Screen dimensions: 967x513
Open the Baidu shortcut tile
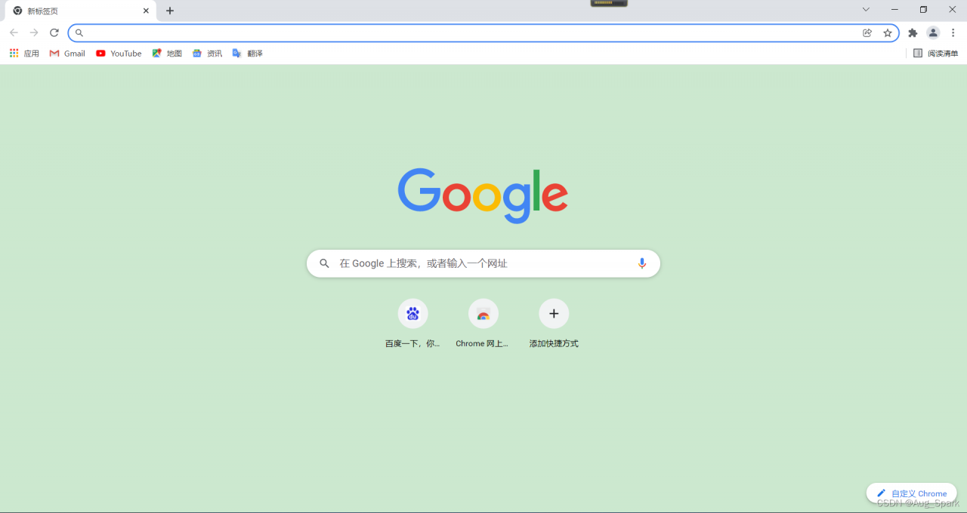(x=412, y=314)
